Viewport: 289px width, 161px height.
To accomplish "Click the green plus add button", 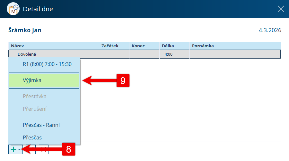I will coord(13,149).
